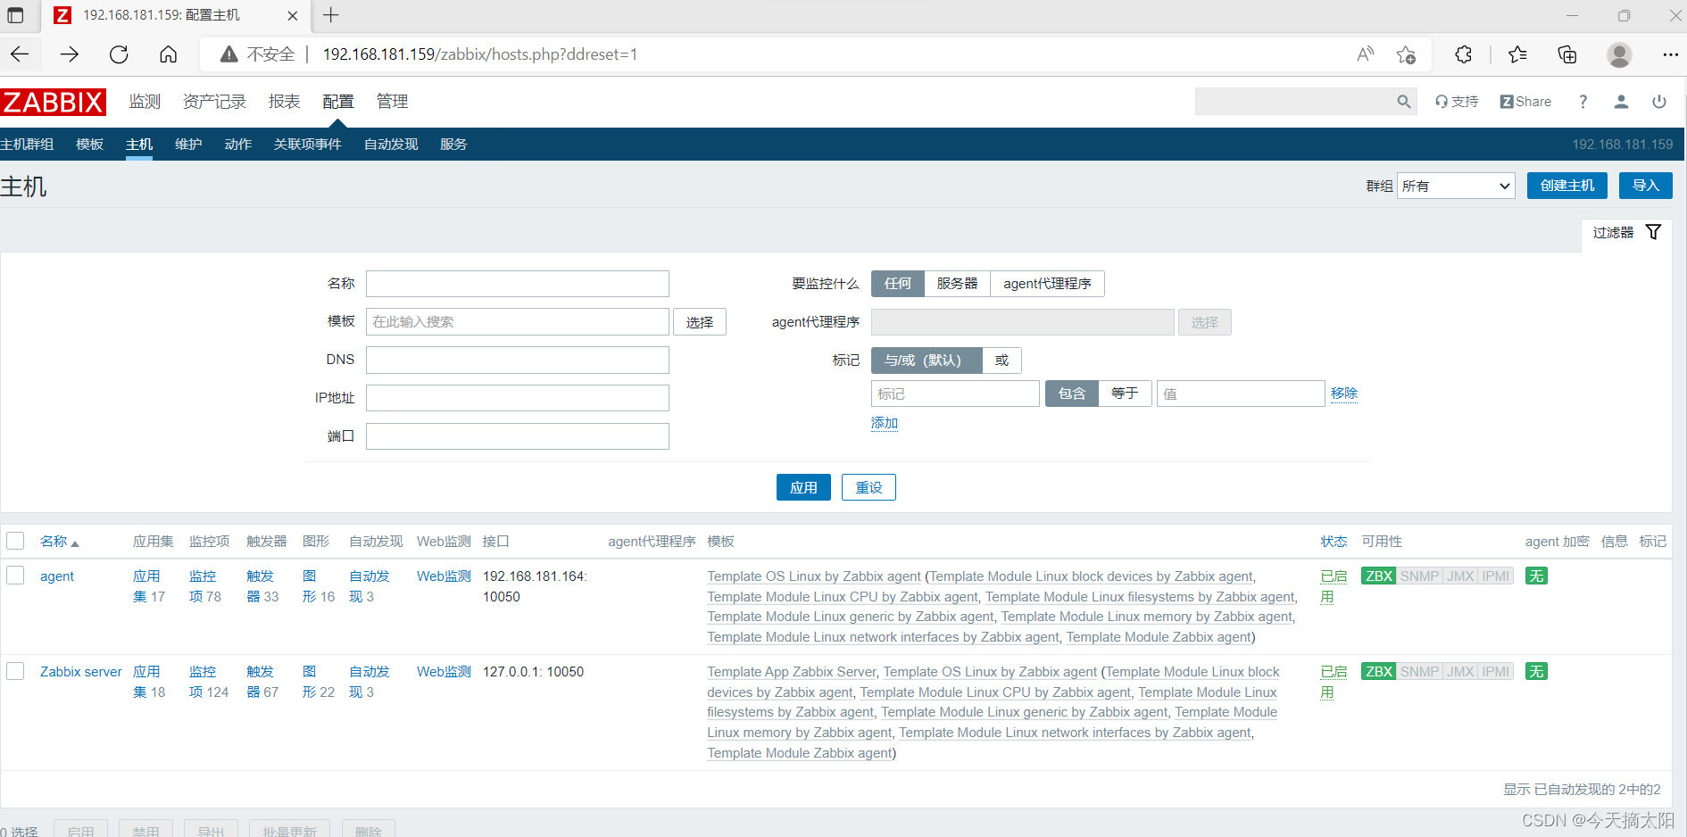This screenshot has width=1687, height=837.
Task: Click the 创建主机 button
Action: click(1566, 186)
